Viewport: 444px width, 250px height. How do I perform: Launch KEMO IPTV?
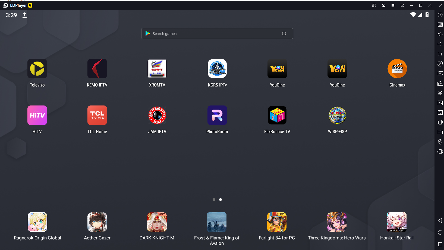click(x=97, y=69)
